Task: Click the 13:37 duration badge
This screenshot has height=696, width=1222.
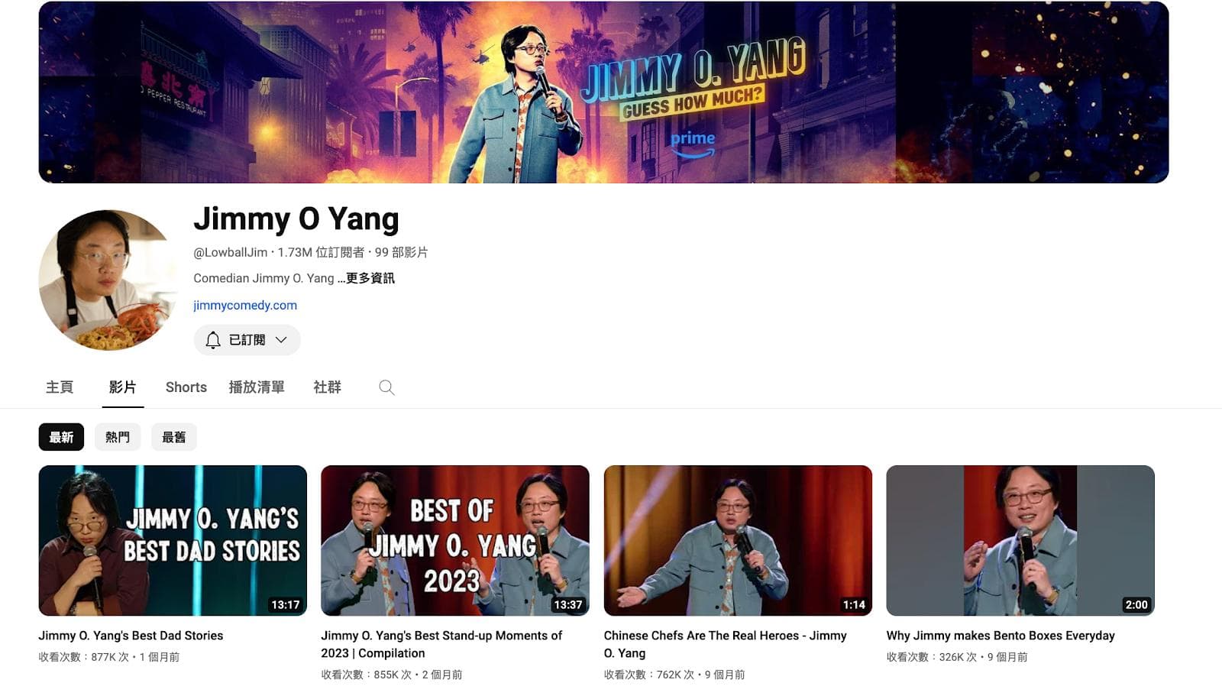Action: (568, 604)
